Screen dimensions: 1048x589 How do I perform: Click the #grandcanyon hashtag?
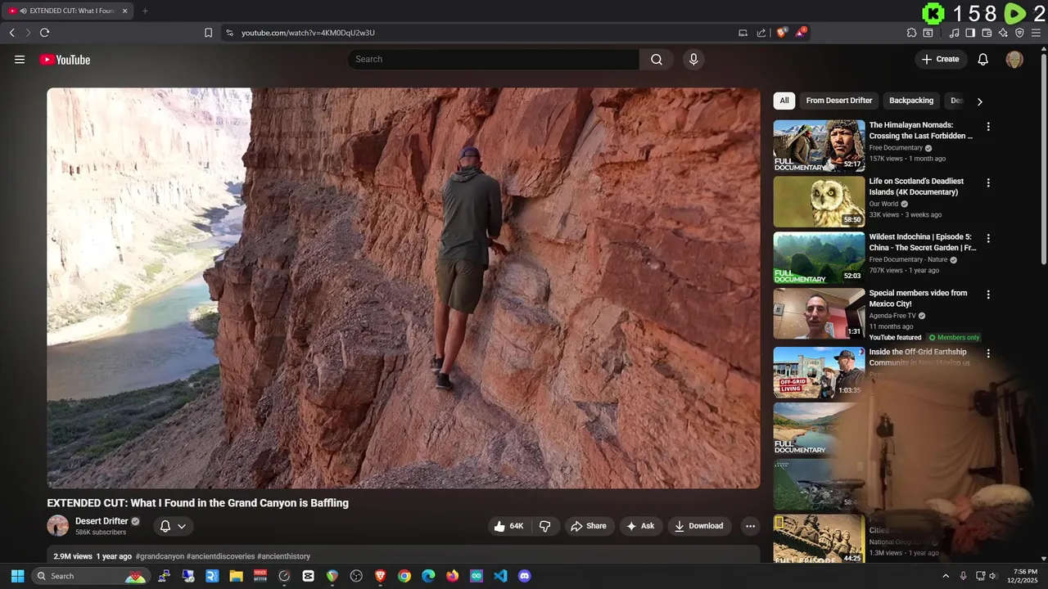pyautogui.click(x=160, y=556)
